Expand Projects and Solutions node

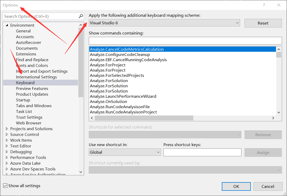pyautogui.click(x=7, y=129)
